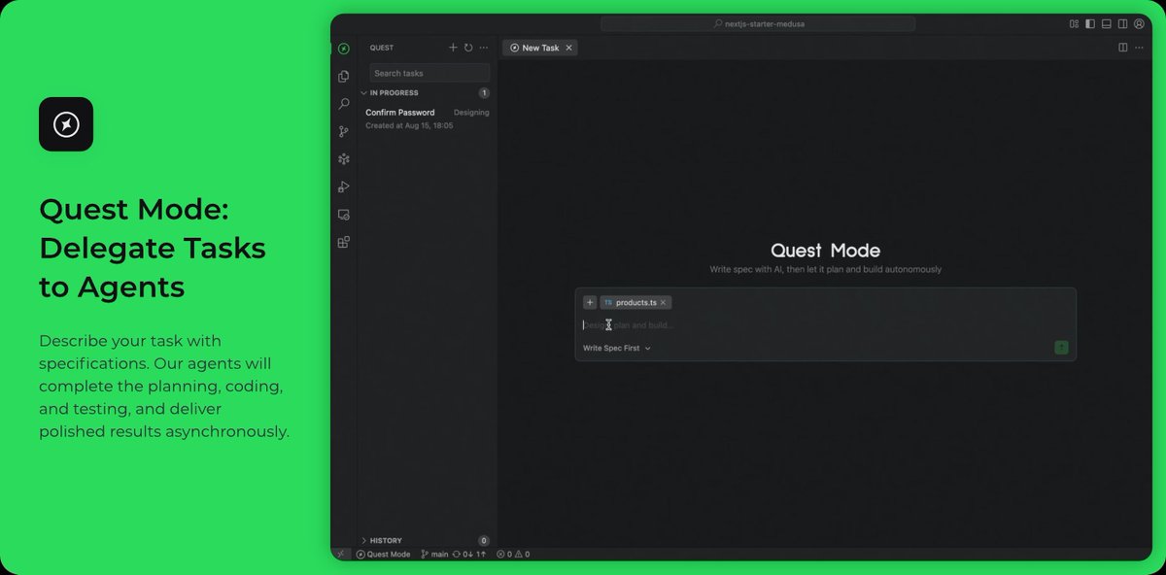The height and width of the screenshot is (575, 1166).
Task: Open the Confirm Password task
Action: (399, 112)
